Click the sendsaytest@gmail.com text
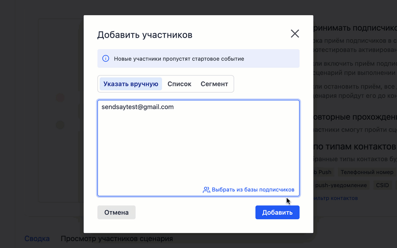Image resolution: width=397 pixels, height=248 pixels. (138, 107)
